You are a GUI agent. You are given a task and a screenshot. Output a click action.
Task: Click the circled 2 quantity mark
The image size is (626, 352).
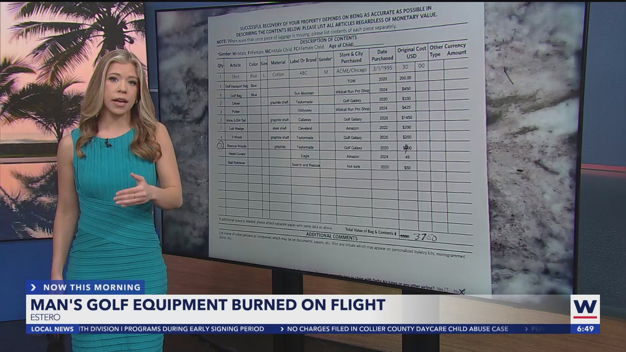click(x=221, y=145)
